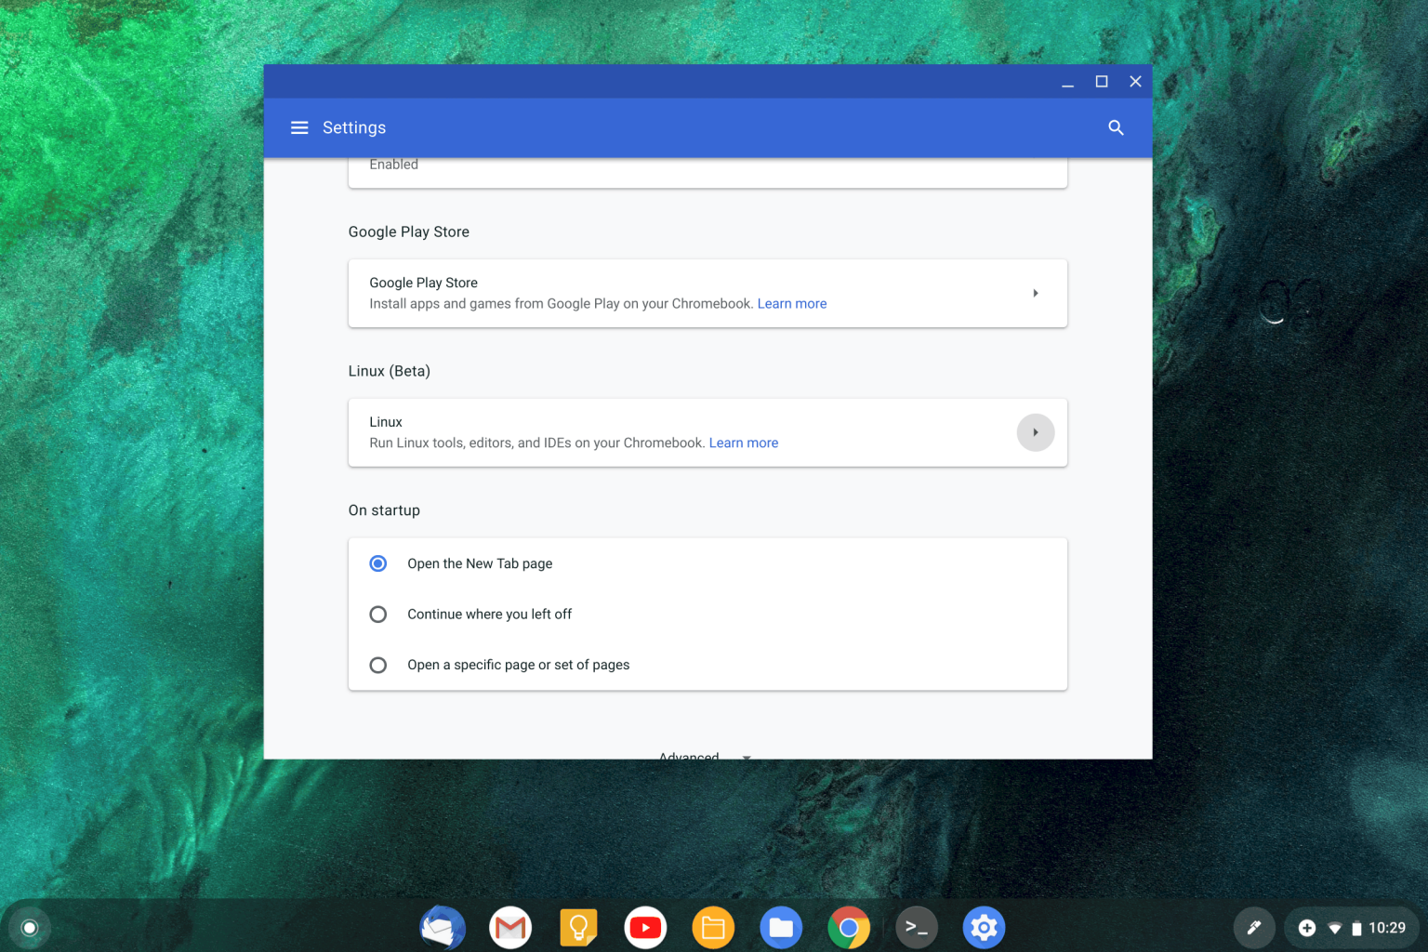Click Learn more link for Google Play

791,304
